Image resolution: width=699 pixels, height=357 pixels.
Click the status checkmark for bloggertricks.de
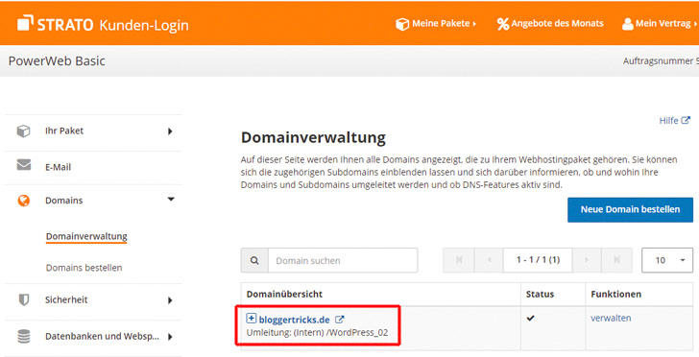[530, 319]
